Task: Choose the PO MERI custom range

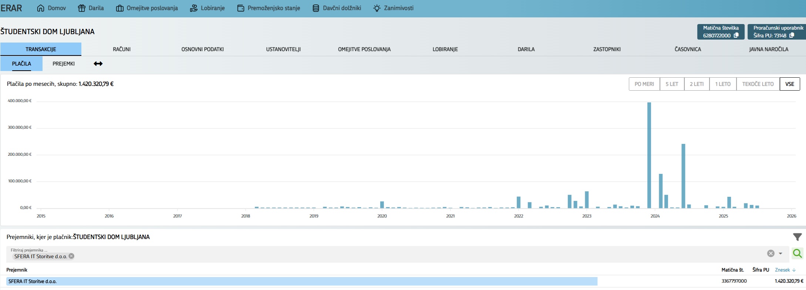Action: [x=644, y=84]
